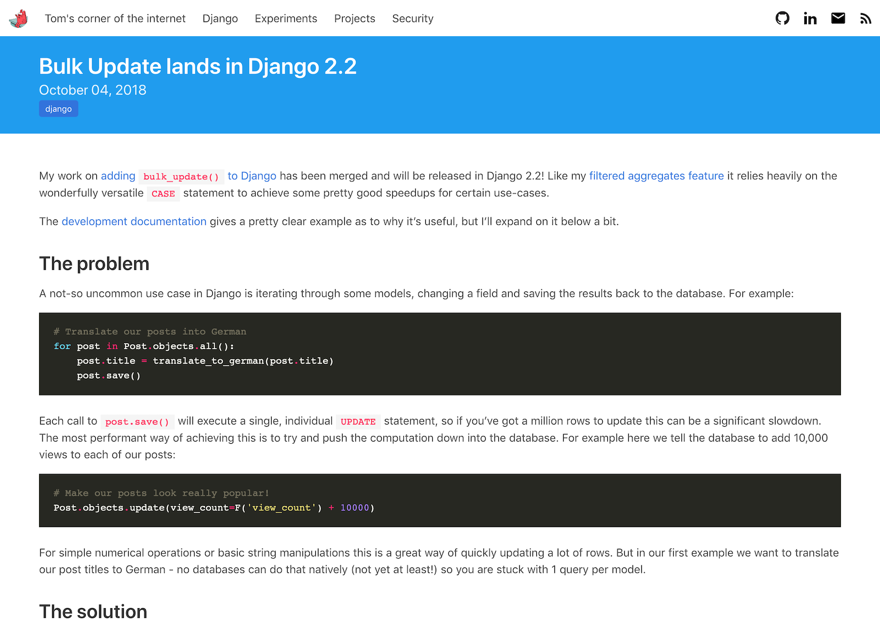This screenshot has width=880, height=623.
Task: Click the bulk_update() inline code
Action: (181, 177)
